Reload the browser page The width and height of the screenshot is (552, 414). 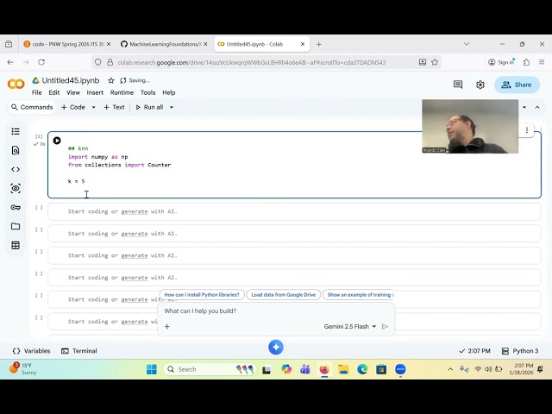pos(41,62)
